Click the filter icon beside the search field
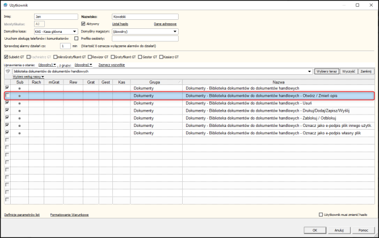 click(8, 71)
